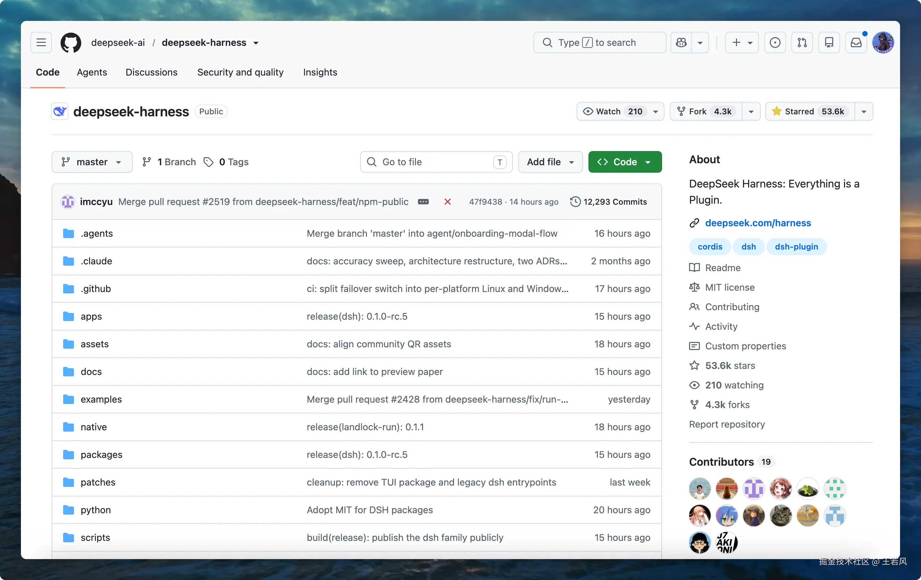The image size is (921, 580).
Task: View the 1 Branch link
Action: click(x=169, y=162)
